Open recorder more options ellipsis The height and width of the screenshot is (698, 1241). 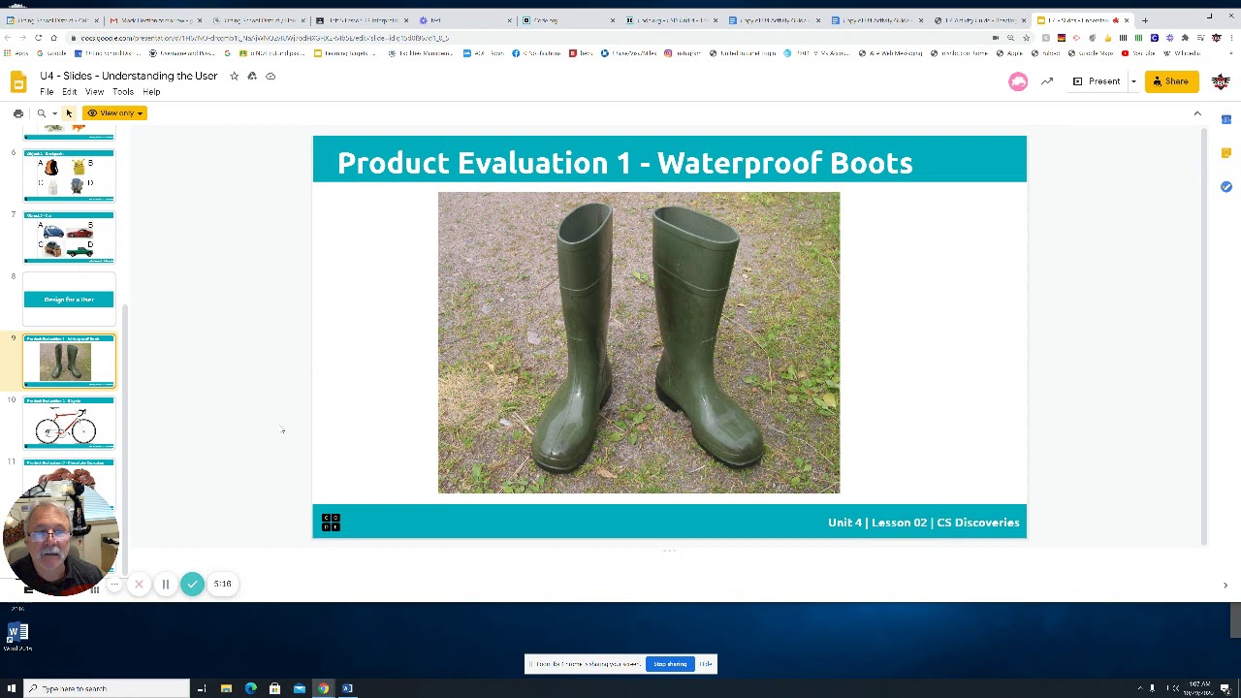point(113,585)
